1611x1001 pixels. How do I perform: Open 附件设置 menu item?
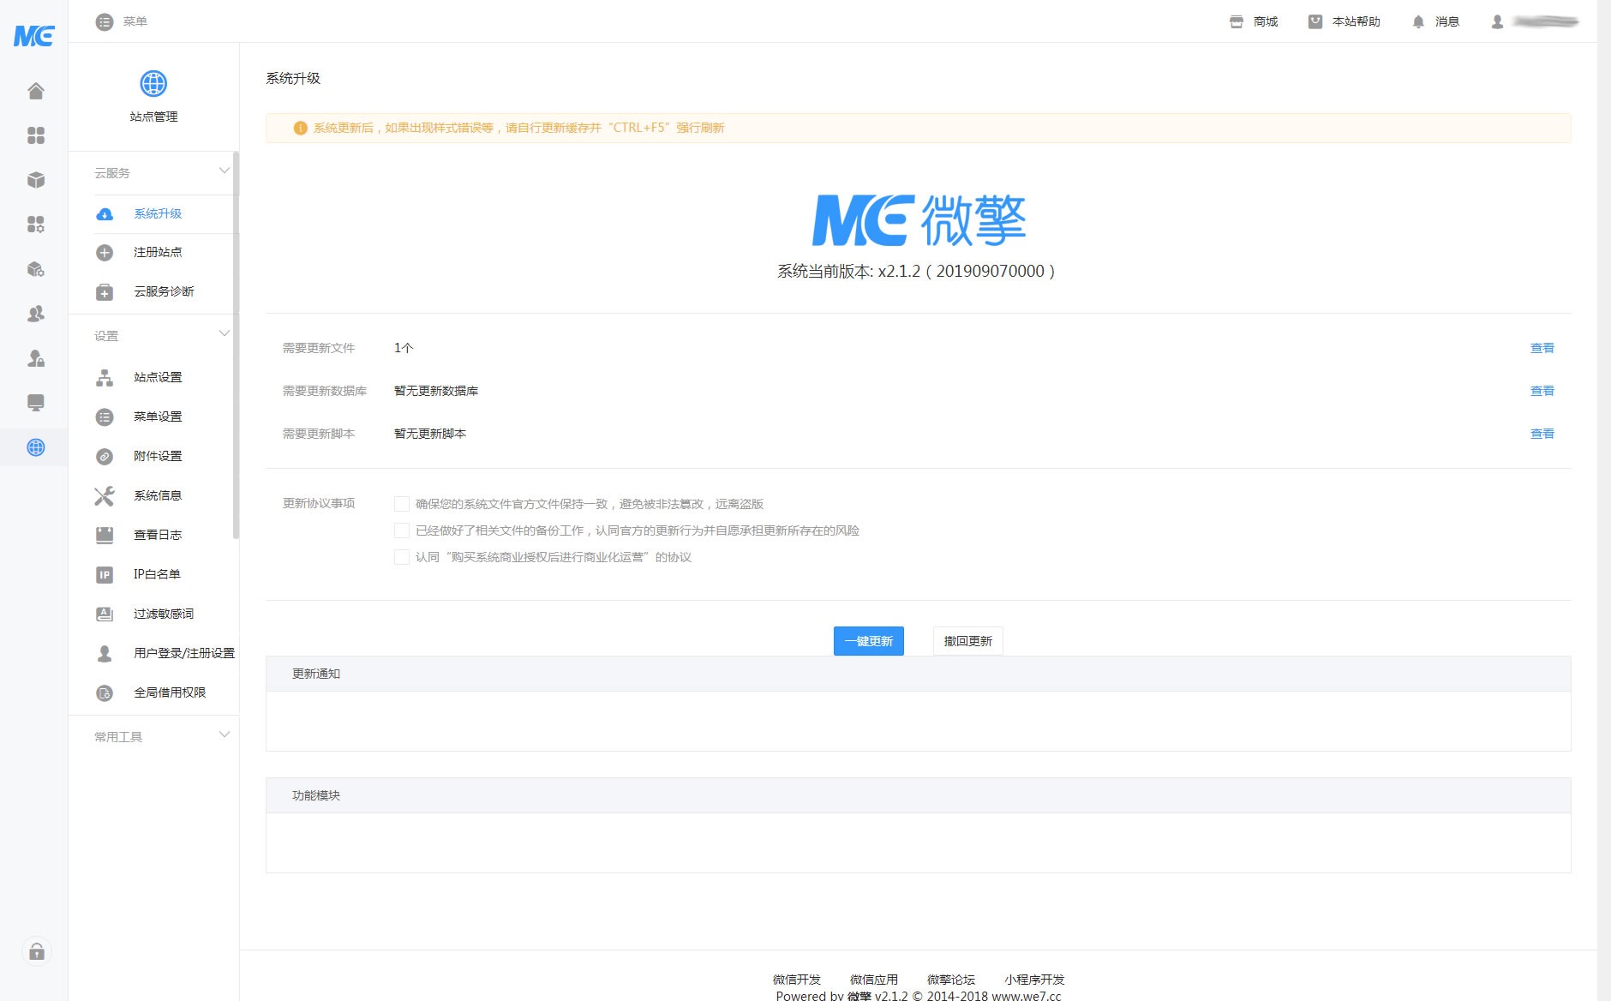[x=158, y=456]
